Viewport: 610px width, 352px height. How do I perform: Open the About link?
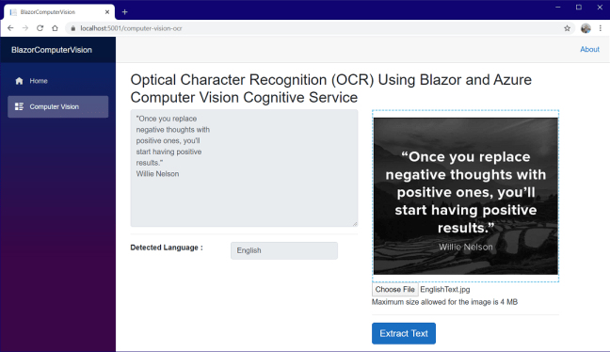click(589, 49)
